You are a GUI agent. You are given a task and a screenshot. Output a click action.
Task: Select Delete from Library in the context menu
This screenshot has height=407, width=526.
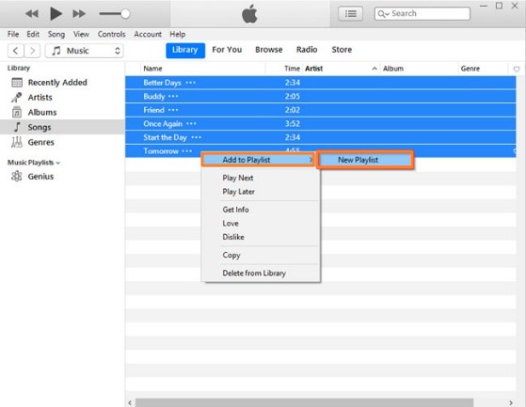tap(254, 273)
